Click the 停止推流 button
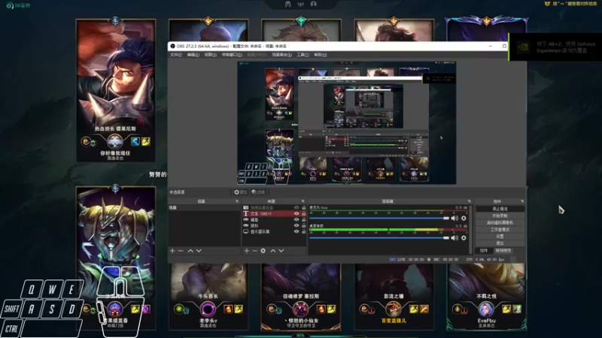Image resolution: width=602 pixels, height=338 pixels. [x=500, y=209]
